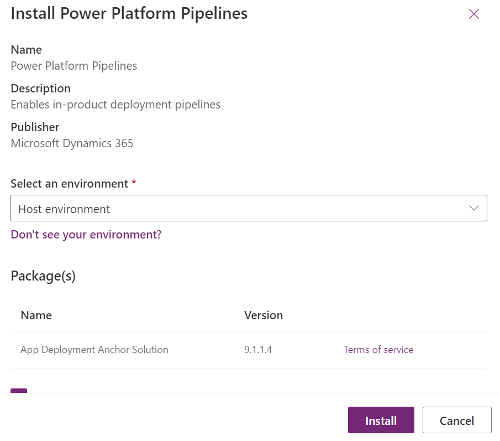Select the App Deployment Anchor Solution row

[x=94, y=350]
